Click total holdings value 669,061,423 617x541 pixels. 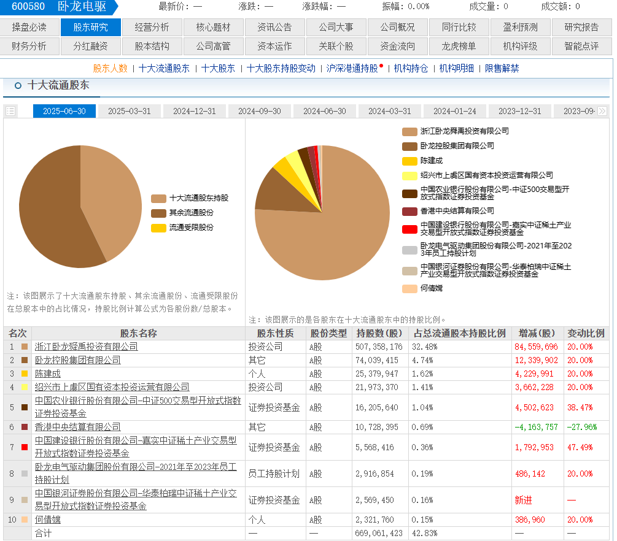click(x=379, y=534)
